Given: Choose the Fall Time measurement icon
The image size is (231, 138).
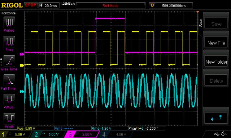Looking at the screenshot, I should [9, 80].
